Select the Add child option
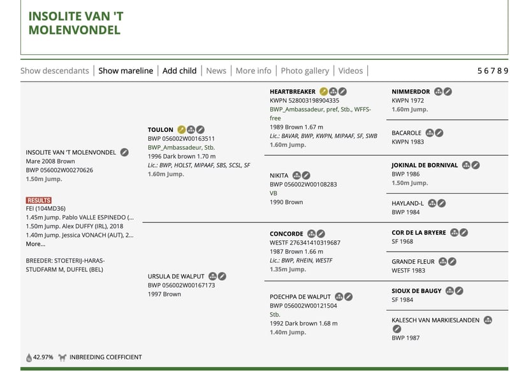The image size is (510, 372). (x=179, y=71)
